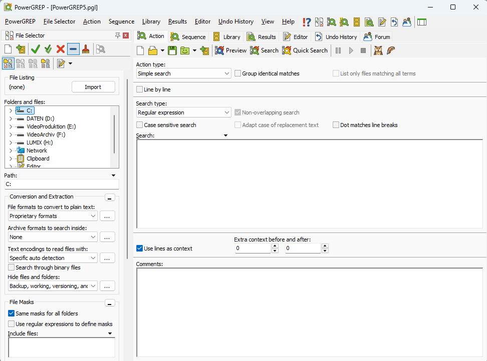Switch to the Results tab
This screenshot has height=361, width=487.
tap(261, 36)
